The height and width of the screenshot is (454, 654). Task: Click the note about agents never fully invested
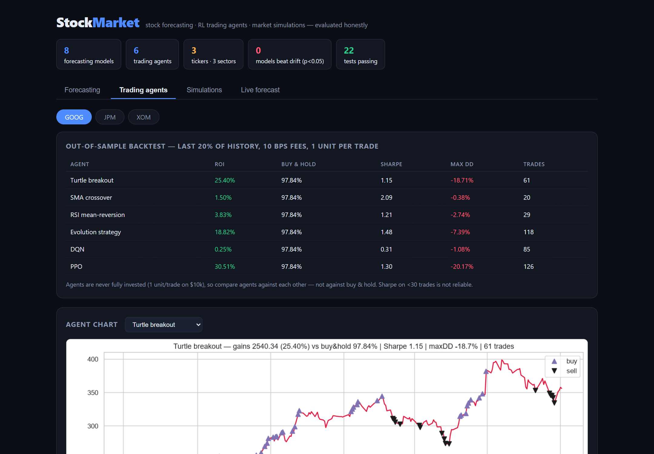point(269,285)
